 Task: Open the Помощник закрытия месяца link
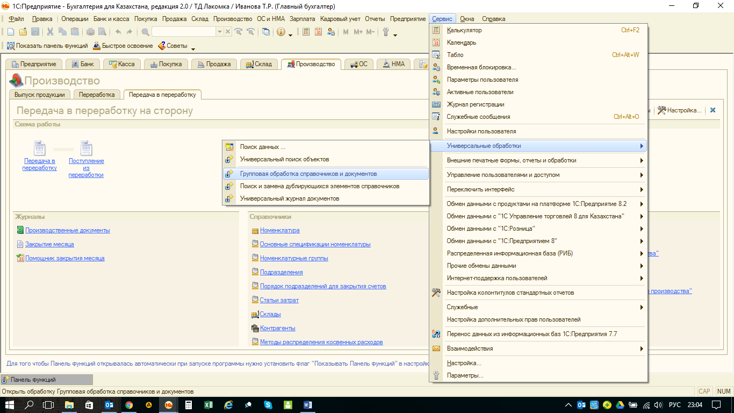(x=65, y=258)
